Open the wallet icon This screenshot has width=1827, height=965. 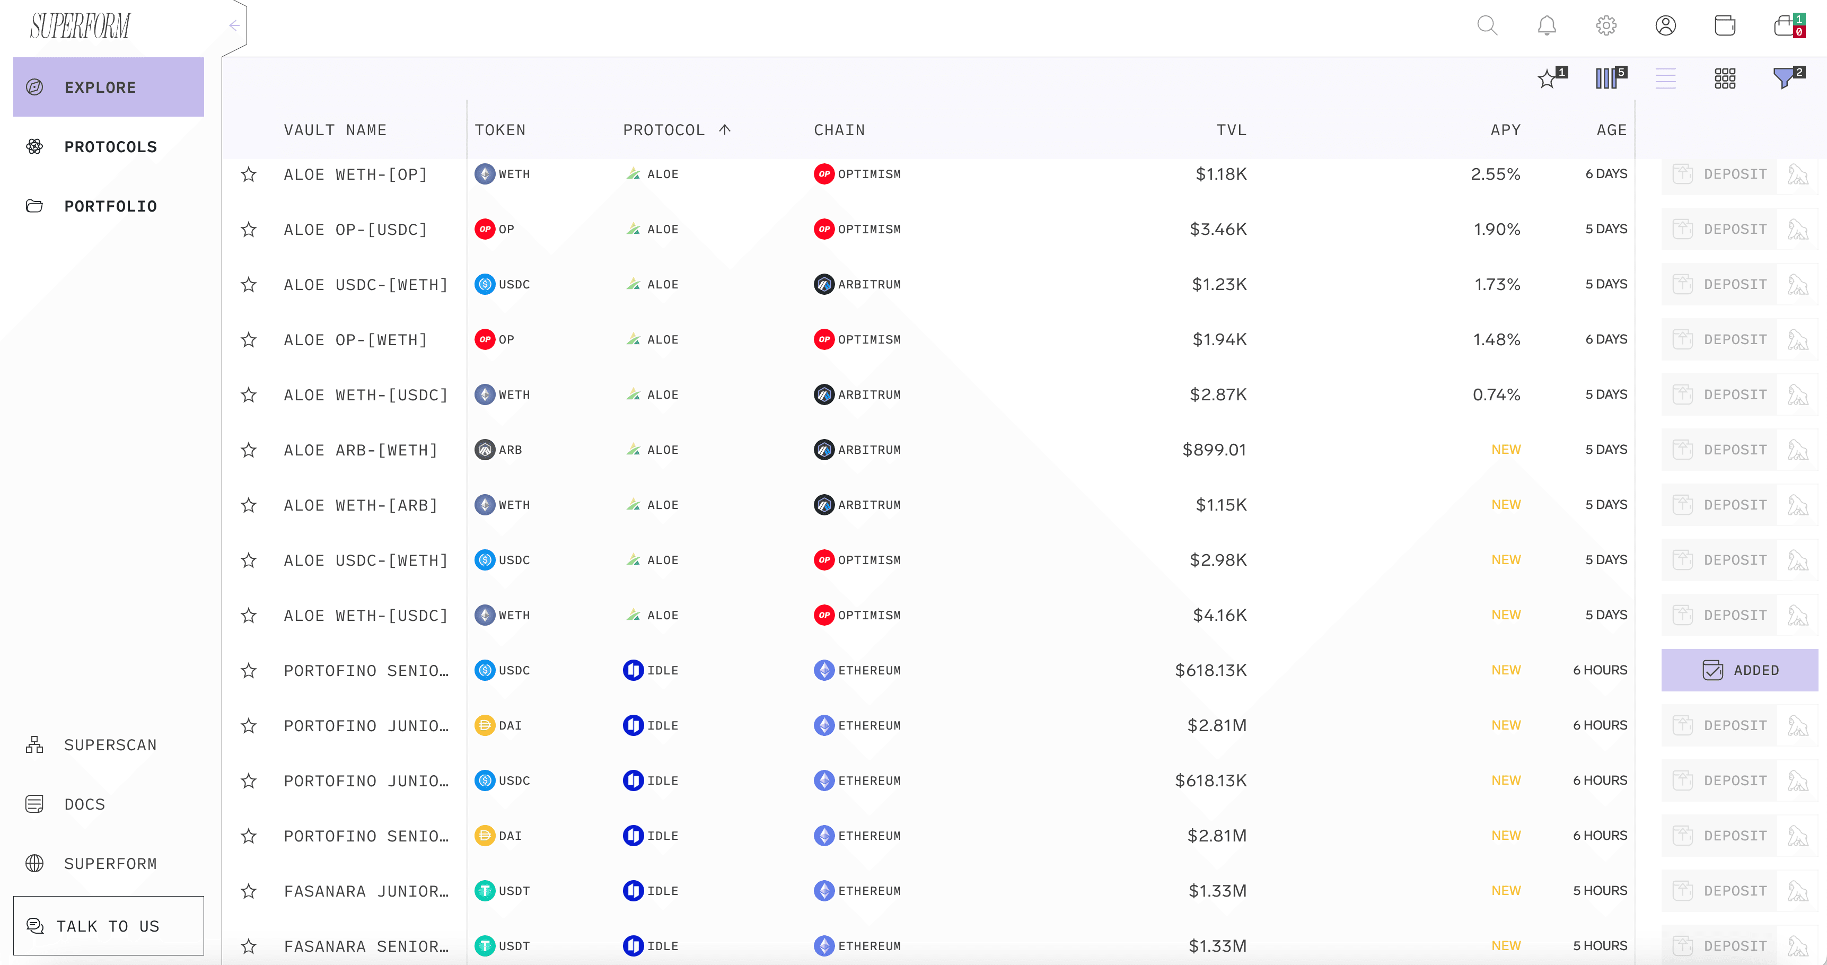click(x=1725, y=25)
